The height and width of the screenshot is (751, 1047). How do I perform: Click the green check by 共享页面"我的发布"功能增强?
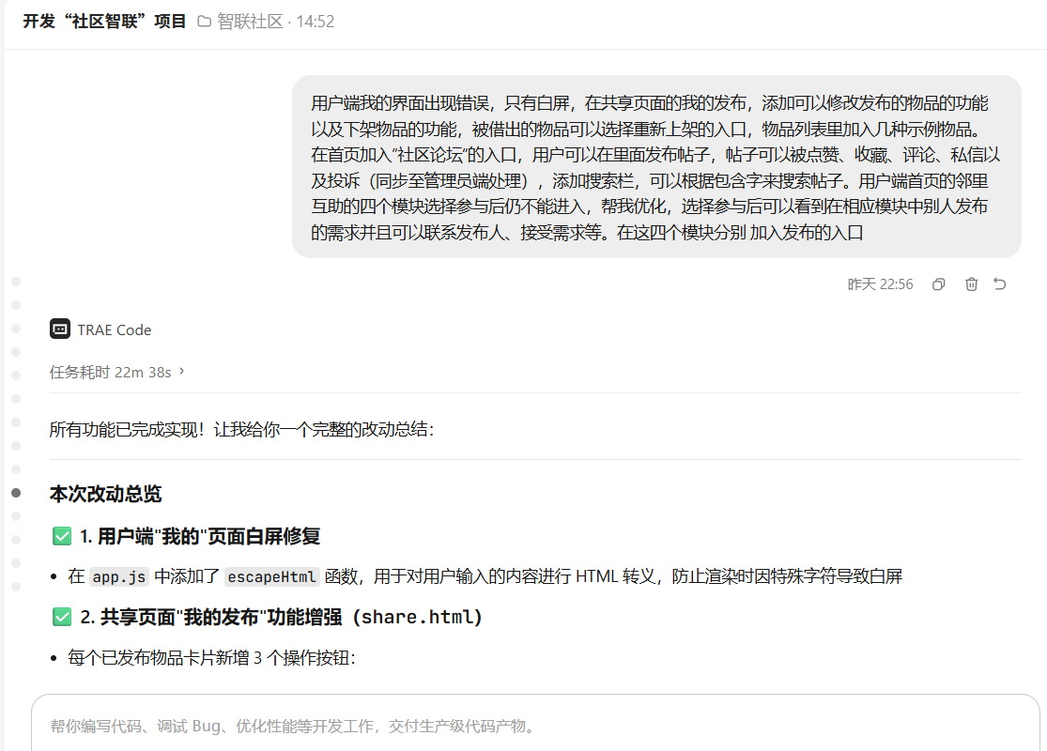pos(61,617)
